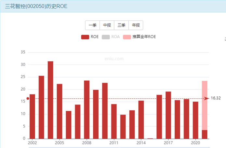Click the 2012 ROE bar
This screenshot has width=226, height=148.
(123, 127)
